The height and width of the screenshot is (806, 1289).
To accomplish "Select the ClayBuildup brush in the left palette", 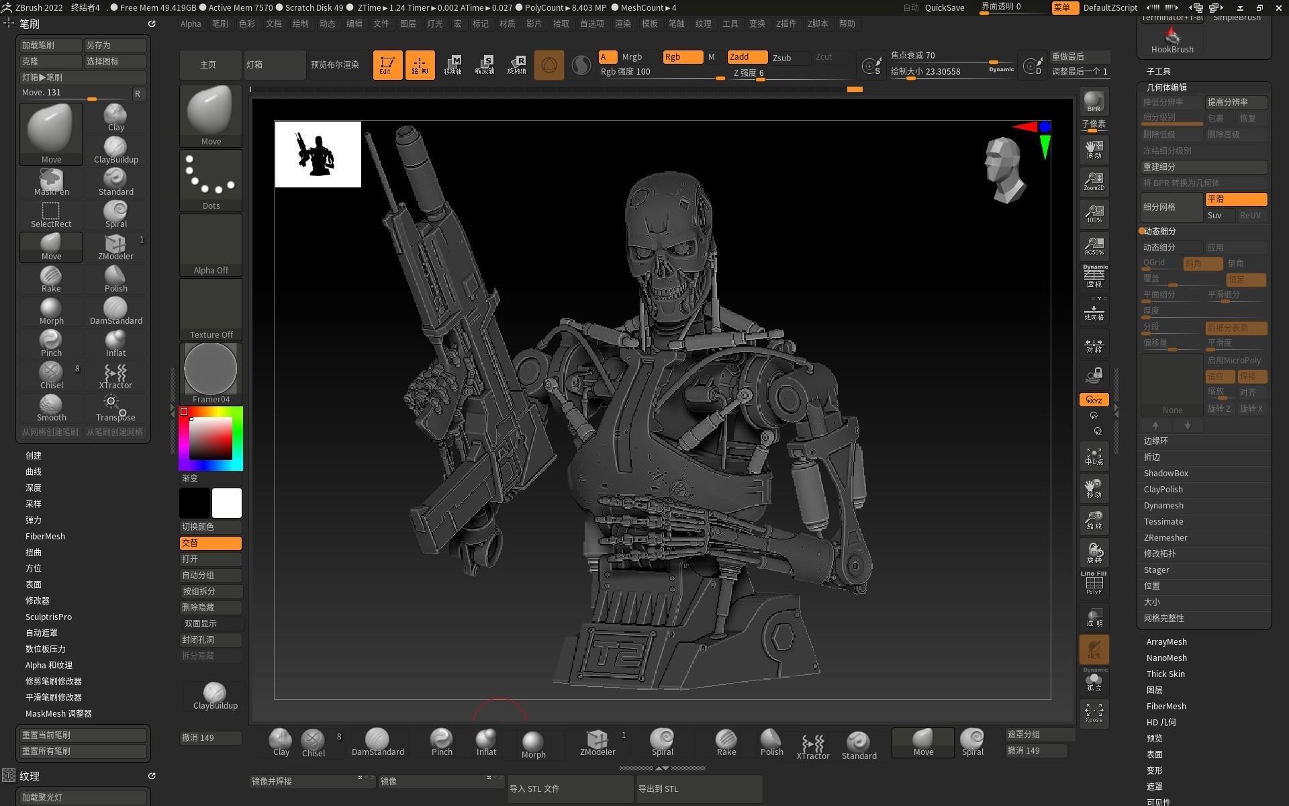I will click(115, 150).
